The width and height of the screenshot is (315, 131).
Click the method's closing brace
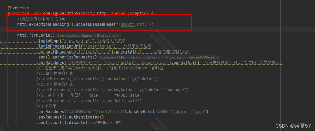(x=9, y=128)
